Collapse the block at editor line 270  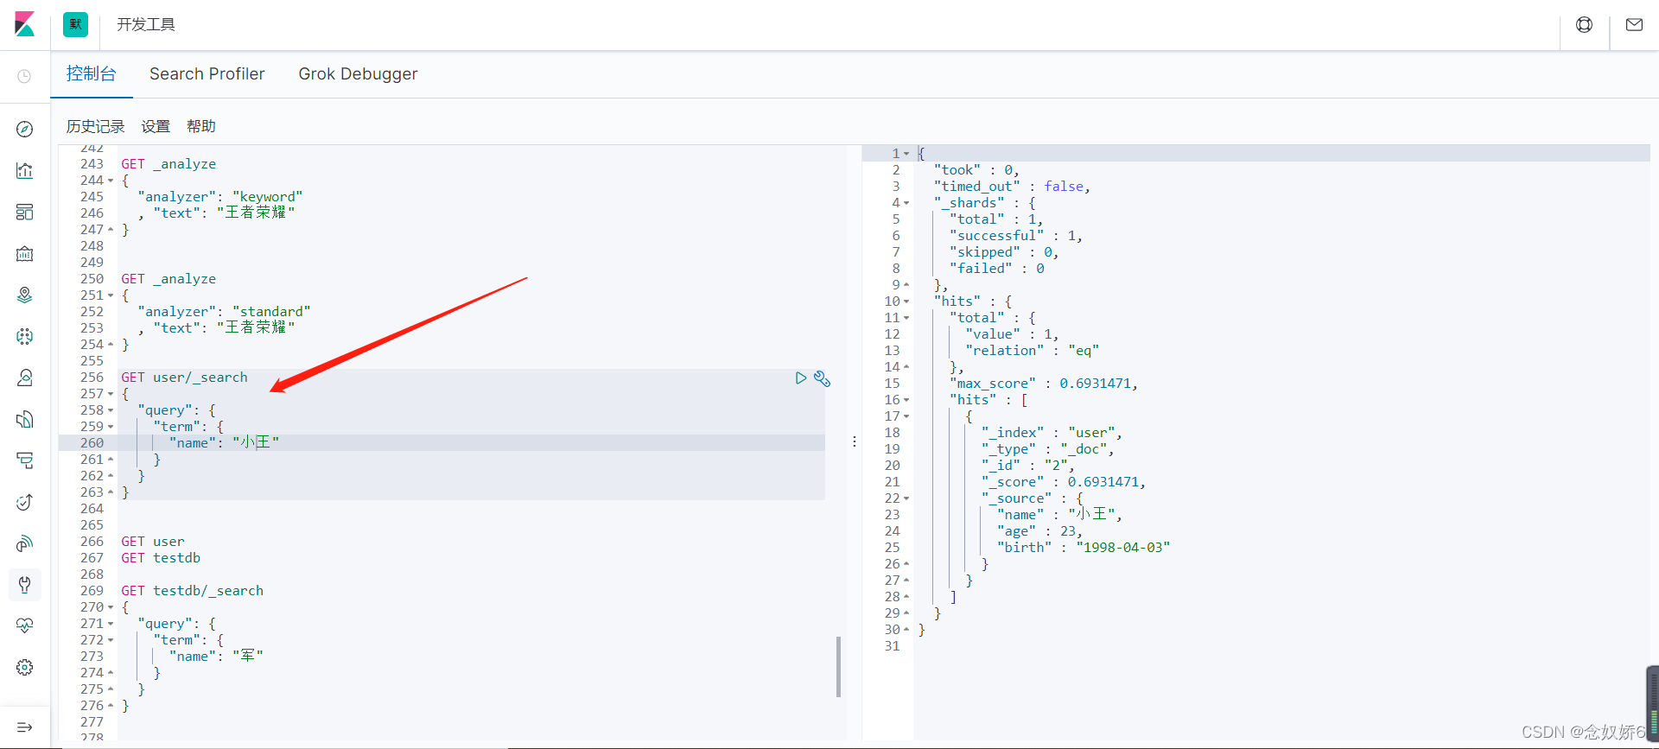[111, 607]
